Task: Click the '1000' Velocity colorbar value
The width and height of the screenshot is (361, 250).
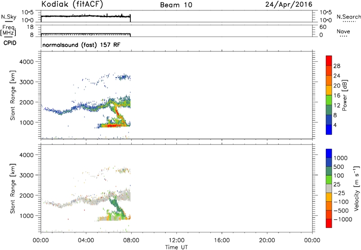Action: (340, 158)
